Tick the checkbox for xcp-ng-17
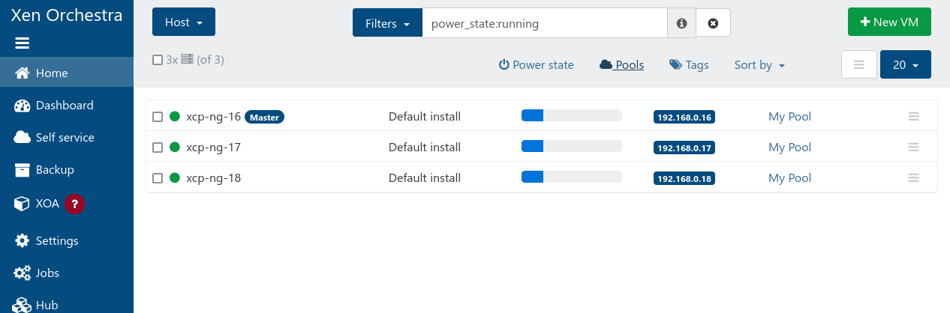950x313 pixels. point(158,148)
